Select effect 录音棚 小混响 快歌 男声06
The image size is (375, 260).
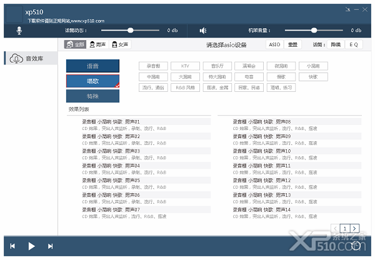[x=146, y=195]
